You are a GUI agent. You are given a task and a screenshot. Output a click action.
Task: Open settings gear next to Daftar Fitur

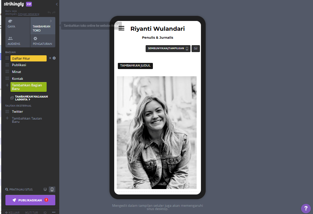54,58
